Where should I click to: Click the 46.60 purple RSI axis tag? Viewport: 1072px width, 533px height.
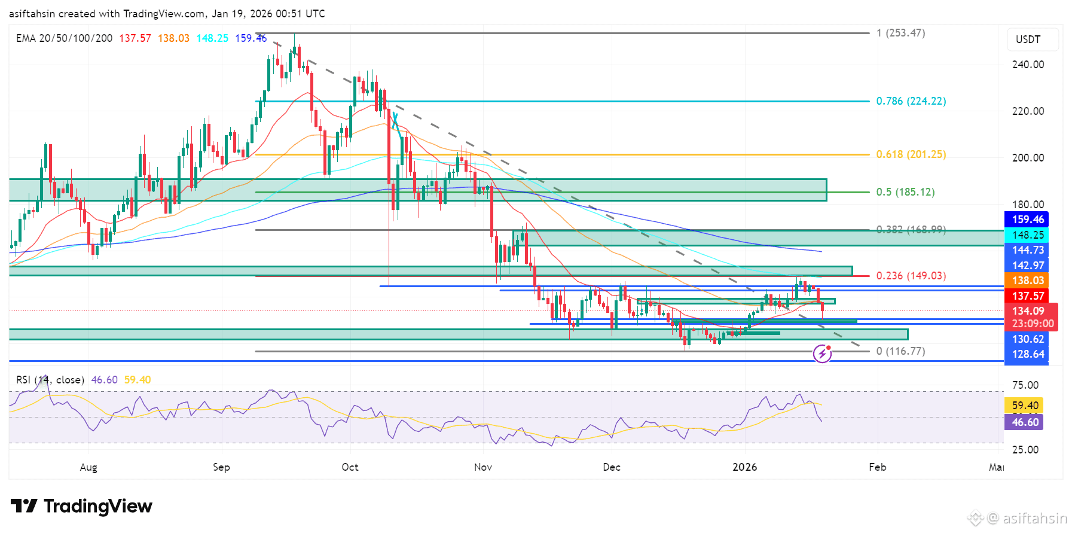1024,422
